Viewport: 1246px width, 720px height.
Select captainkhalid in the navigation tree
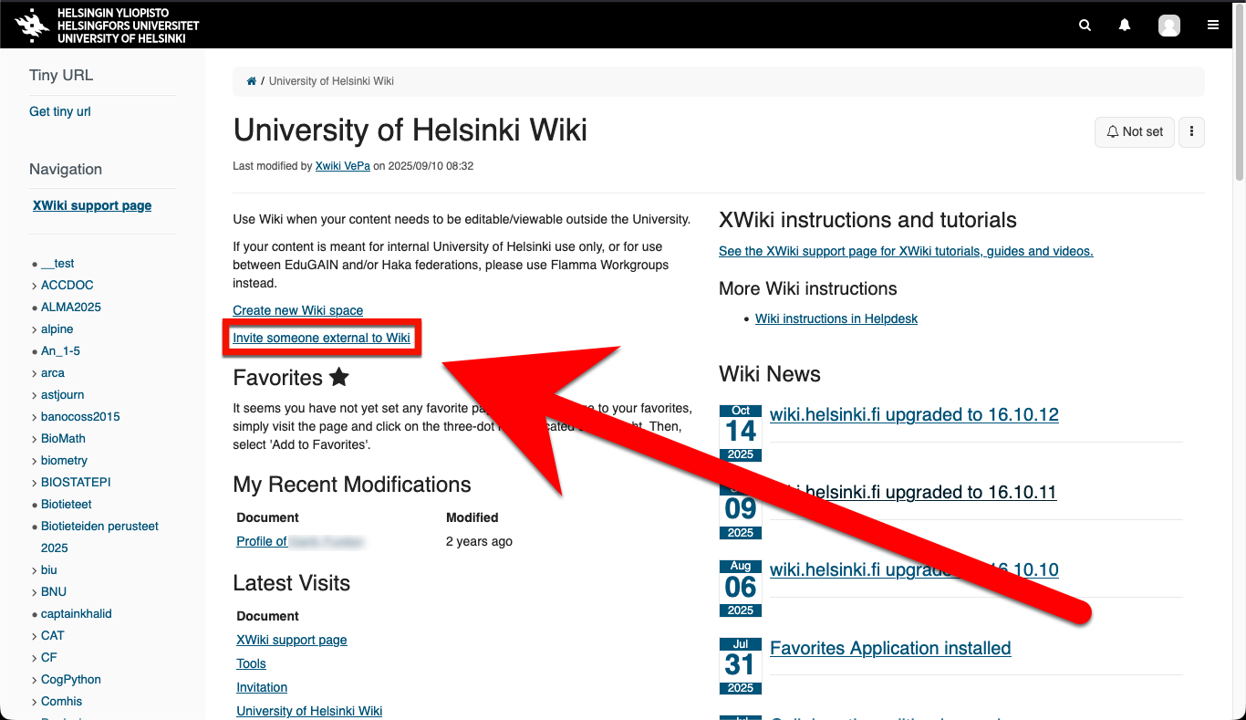pyautogui.click(x=76, y=613)
